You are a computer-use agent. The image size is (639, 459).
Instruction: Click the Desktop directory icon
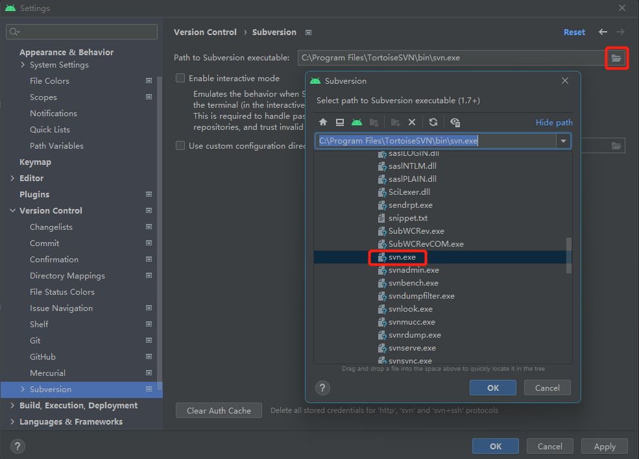[339, 122]
